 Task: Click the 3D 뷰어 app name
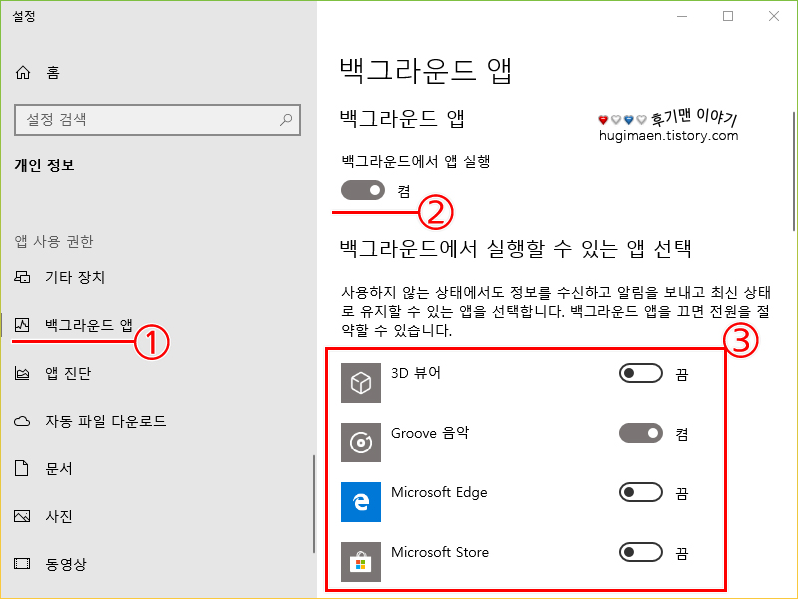click(416, 373)
